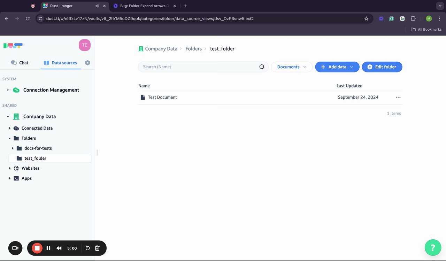Image resolution: width=446 pixels, height=261 pixels.
Task: Switch to Bug: Folder Expand Arrows tab
Action: tap(145, 6)
